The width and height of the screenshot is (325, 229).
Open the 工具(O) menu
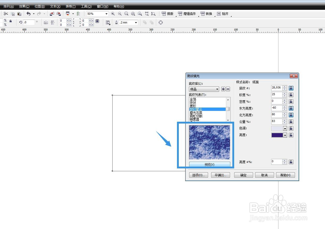(x=86, y=6)
